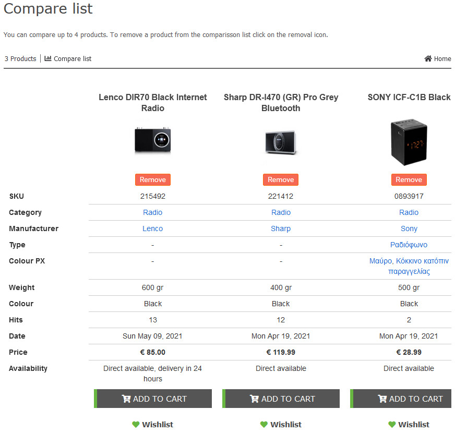Screen dimensions: 455x433
Task: Click cart icon on Sony Add to Cart
Action: point(382,399)
